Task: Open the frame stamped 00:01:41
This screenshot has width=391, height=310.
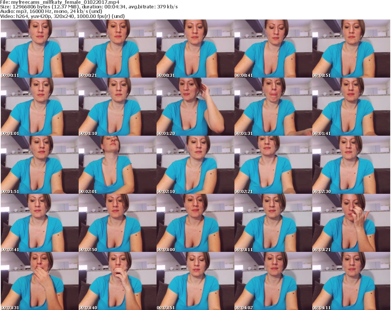Action: (351, 107)
